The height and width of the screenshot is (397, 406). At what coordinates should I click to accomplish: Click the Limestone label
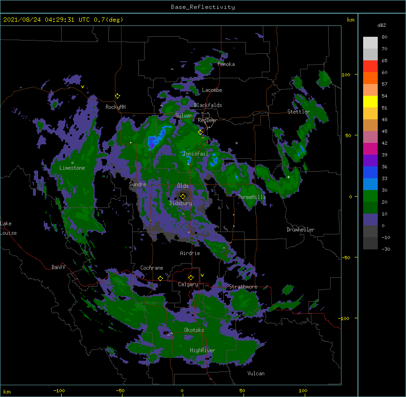coord(72,168)
